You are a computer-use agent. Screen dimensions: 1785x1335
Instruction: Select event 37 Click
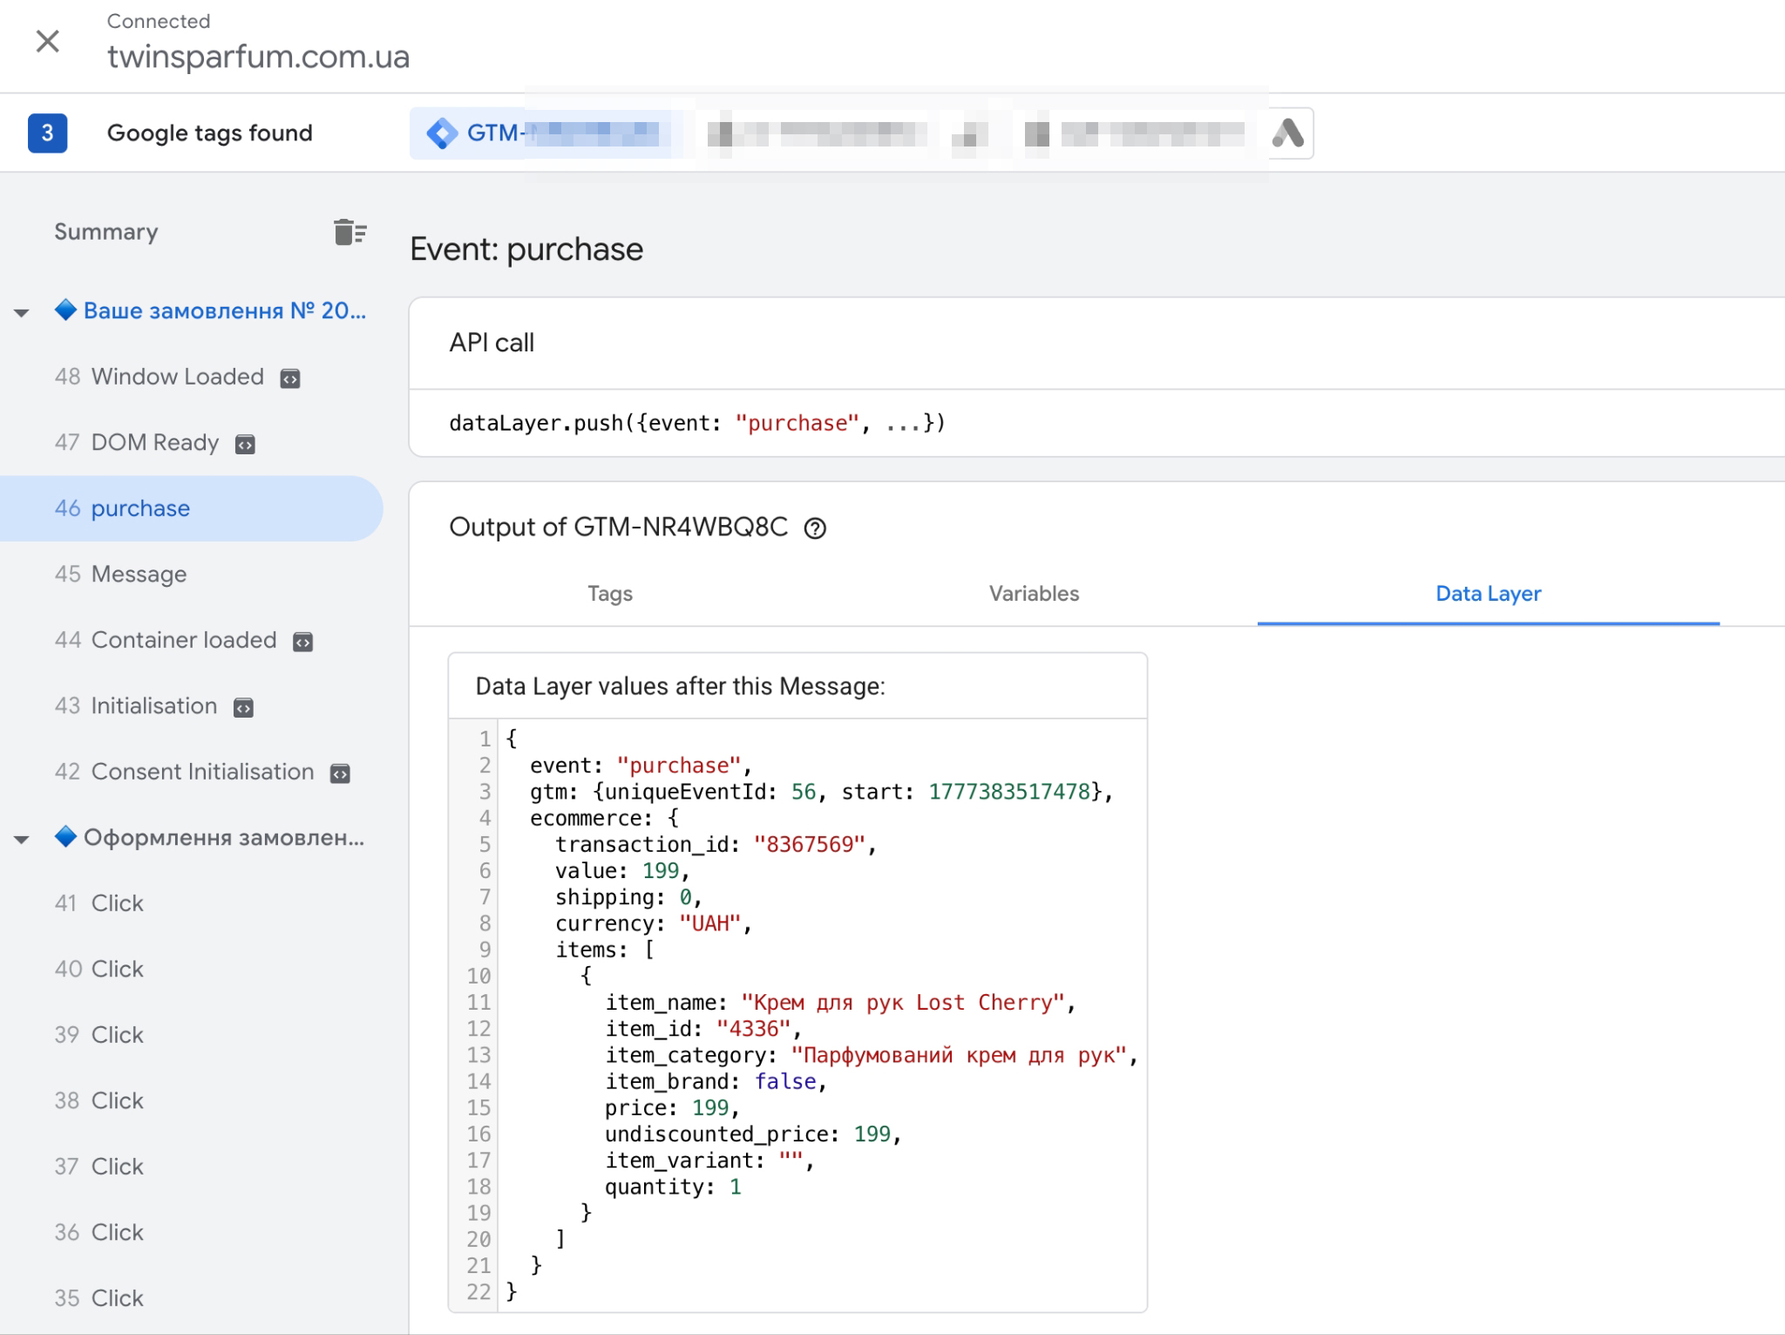(x=99, y=1167)
